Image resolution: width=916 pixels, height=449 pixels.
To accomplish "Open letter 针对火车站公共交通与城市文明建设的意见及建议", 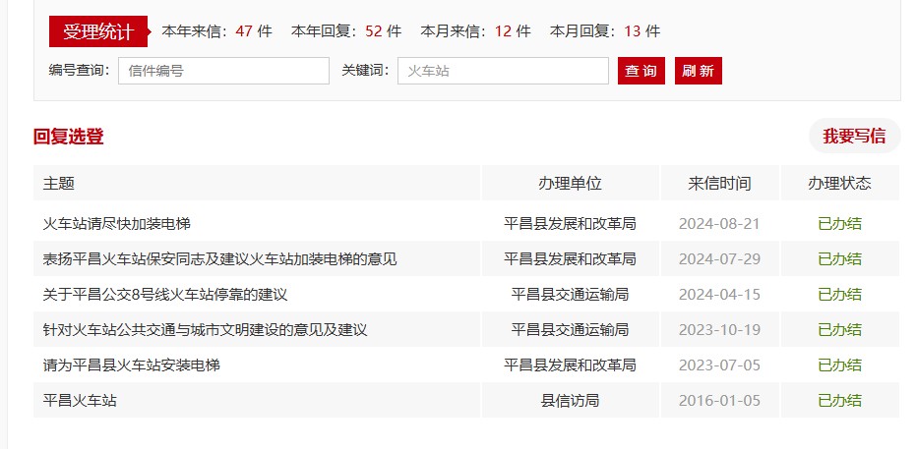I will point(205,330).
